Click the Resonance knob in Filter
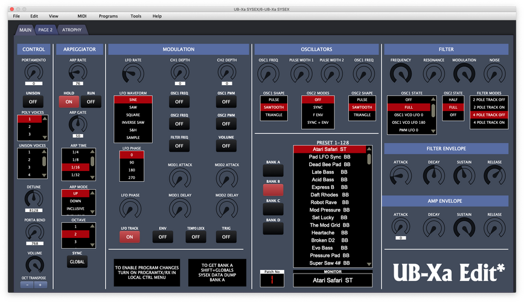524x302 pixels. (x=434, y=74)
